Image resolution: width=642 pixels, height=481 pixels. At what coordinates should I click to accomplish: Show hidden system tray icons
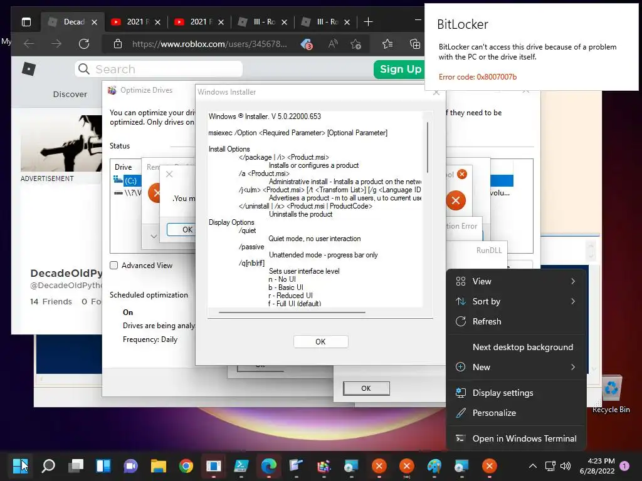click(x=533, y=466)
